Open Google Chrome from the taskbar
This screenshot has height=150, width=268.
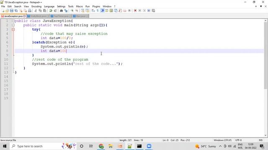point(101,146)
